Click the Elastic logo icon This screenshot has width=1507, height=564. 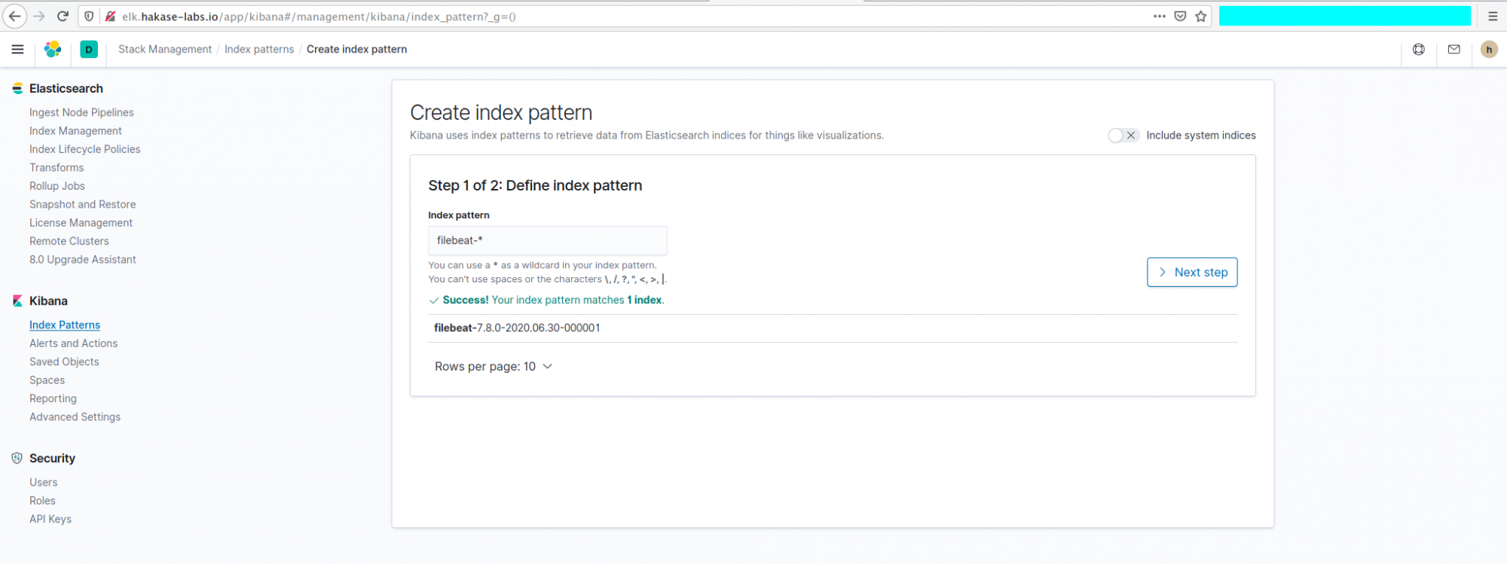tap(53, 50)
